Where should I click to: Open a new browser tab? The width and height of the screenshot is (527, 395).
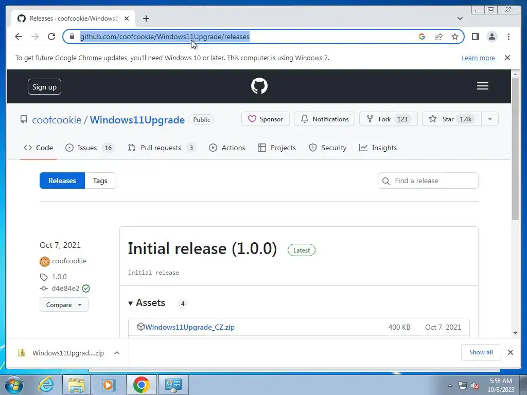tap(146, 19)
